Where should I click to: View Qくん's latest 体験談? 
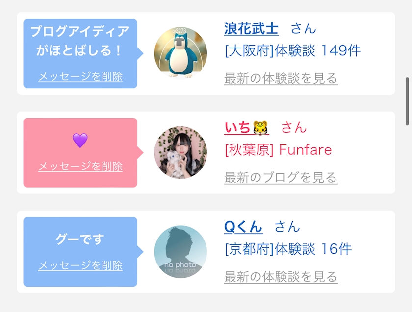[x=281, y=277]
